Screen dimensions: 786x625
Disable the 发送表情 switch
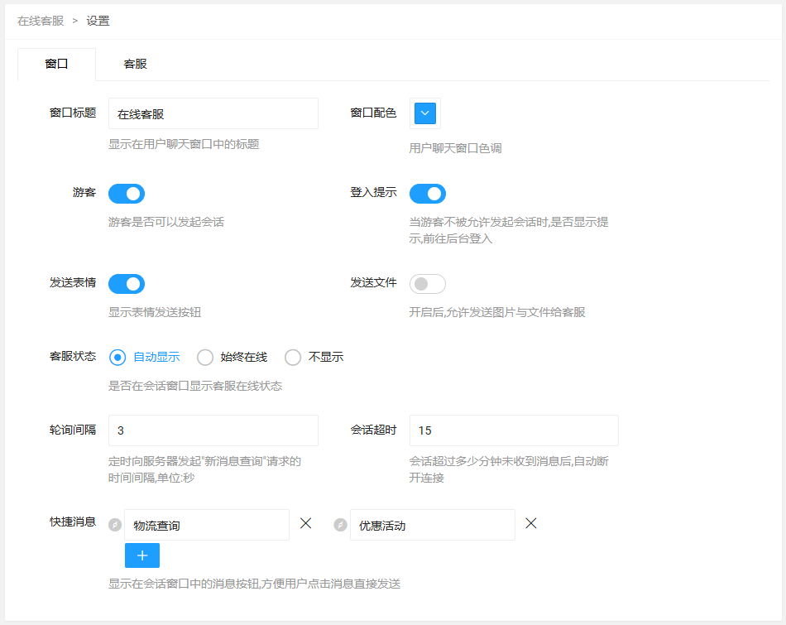(x=127, y=284)
